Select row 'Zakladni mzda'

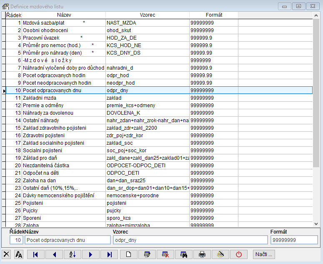click(x=159, y=98)
